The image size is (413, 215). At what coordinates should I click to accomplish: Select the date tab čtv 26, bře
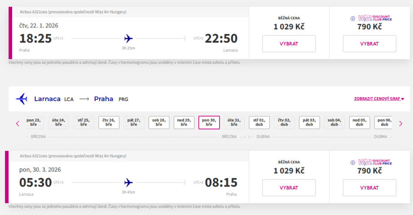tap(109, 123)
